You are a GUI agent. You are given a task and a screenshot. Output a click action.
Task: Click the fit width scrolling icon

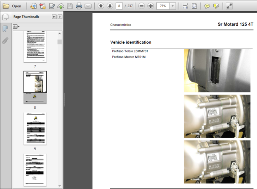point(185,6)
